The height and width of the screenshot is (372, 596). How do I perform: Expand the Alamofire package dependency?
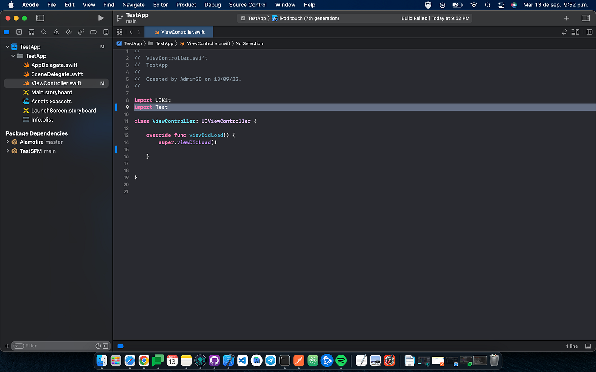click(8, 142)
